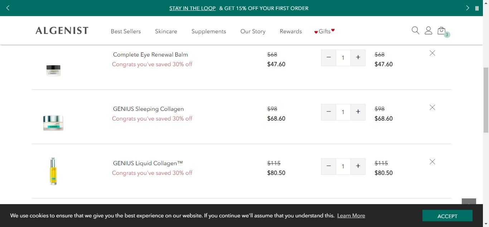Viewport: 489px width, 227px height.
Task: Click the $80.50 unit price of Liquid Collagen
Action: pyautogui.click(x=276, y=173)
